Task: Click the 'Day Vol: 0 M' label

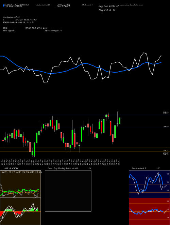Action: [x=107, y=10]
